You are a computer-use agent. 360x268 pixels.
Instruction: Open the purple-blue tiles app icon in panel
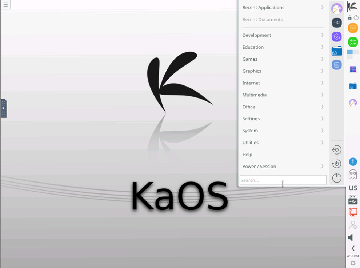353,69
